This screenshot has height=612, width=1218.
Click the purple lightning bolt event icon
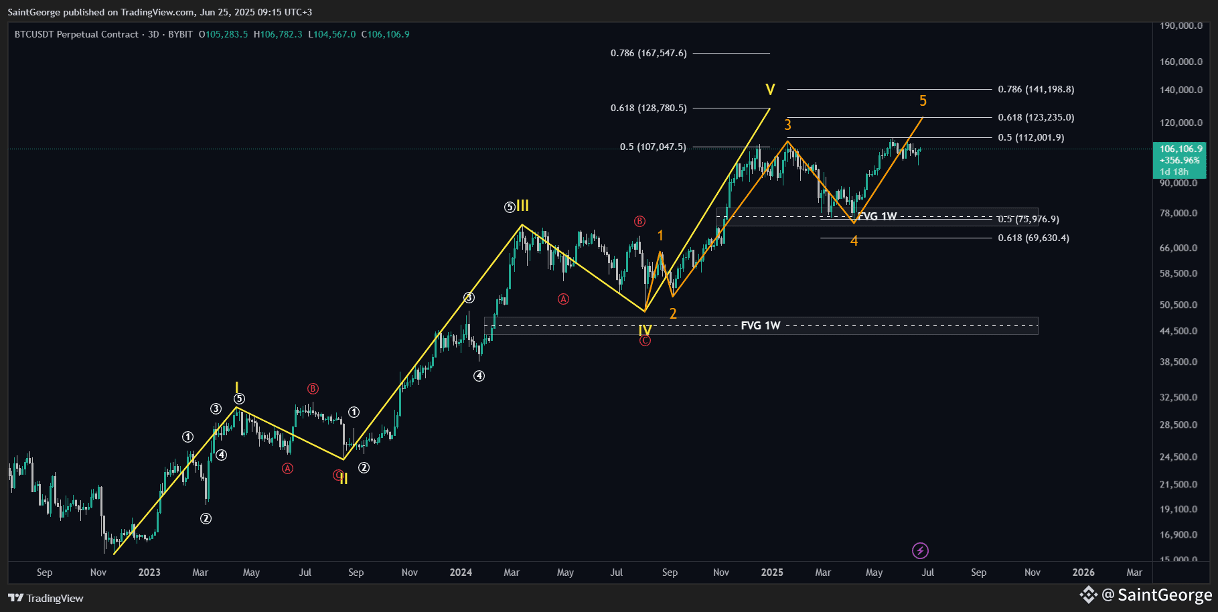pos(920,551)
